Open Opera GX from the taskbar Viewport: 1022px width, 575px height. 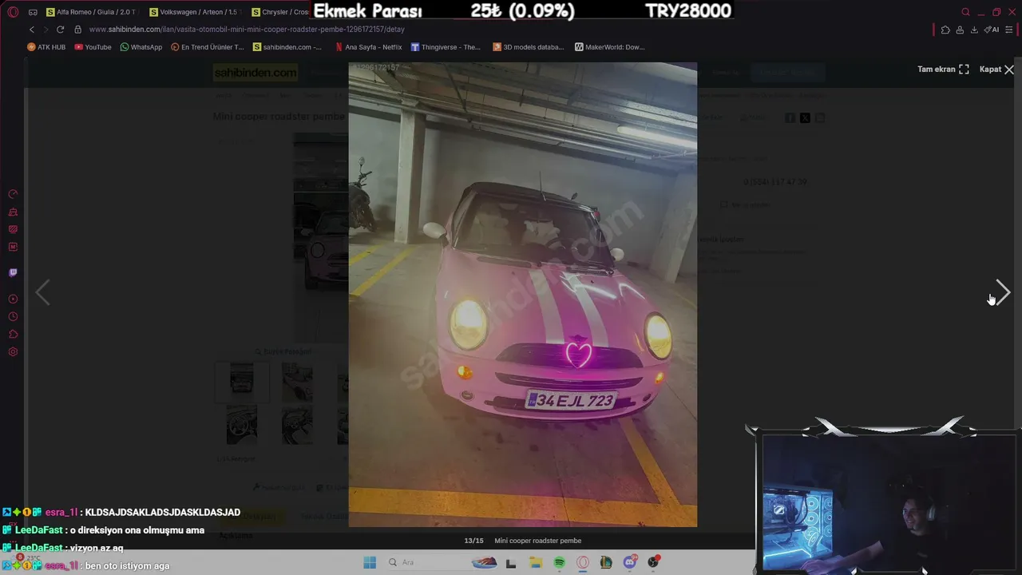click(x=583, y=562)
